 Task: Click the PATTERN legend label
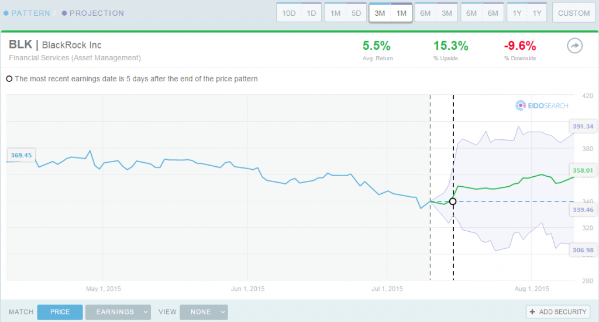[30, 13]
